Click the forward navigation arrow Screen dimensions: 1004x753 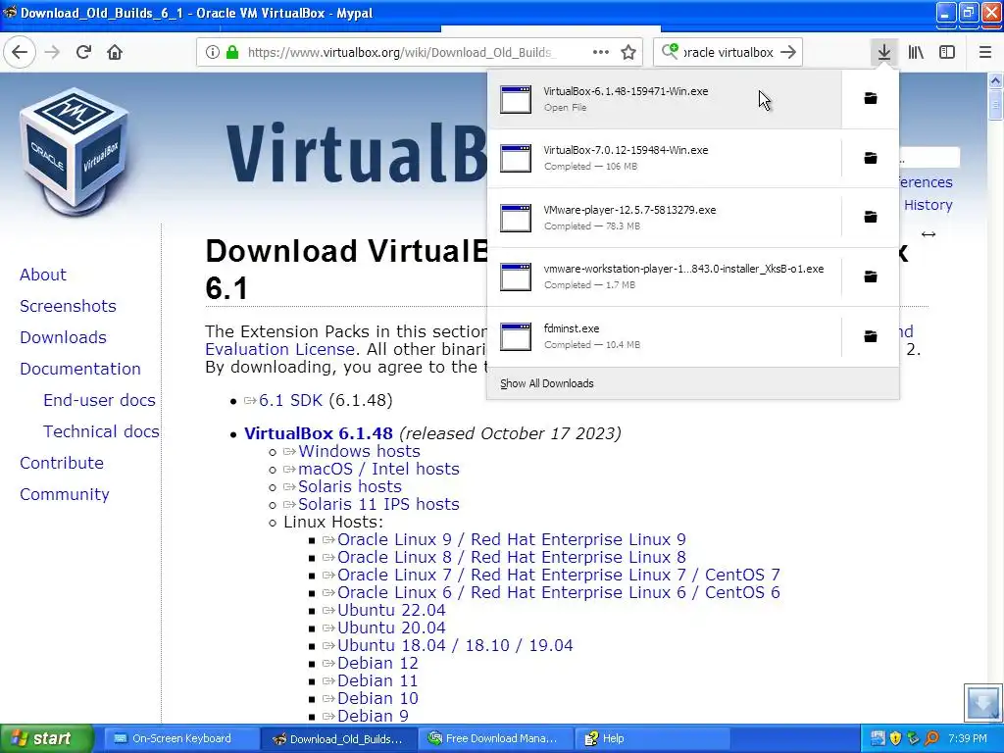(52, 52)
